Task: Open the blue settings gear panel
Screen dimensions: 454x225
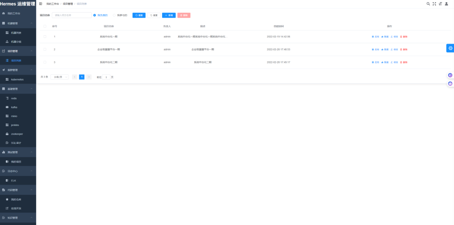Action: click(450, 48)
